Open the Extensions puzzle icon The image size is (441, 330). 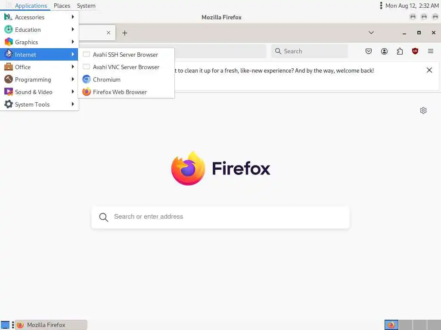[400, 51]
